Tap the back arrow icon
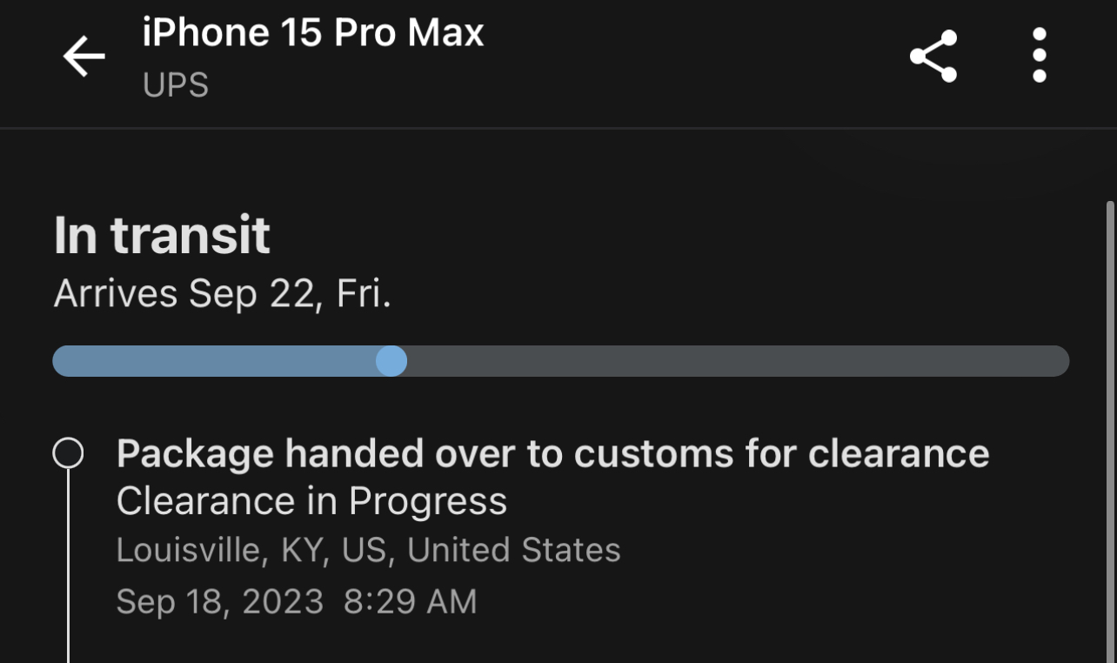This screenshot has width=1117, height=663. coord(84,57)
